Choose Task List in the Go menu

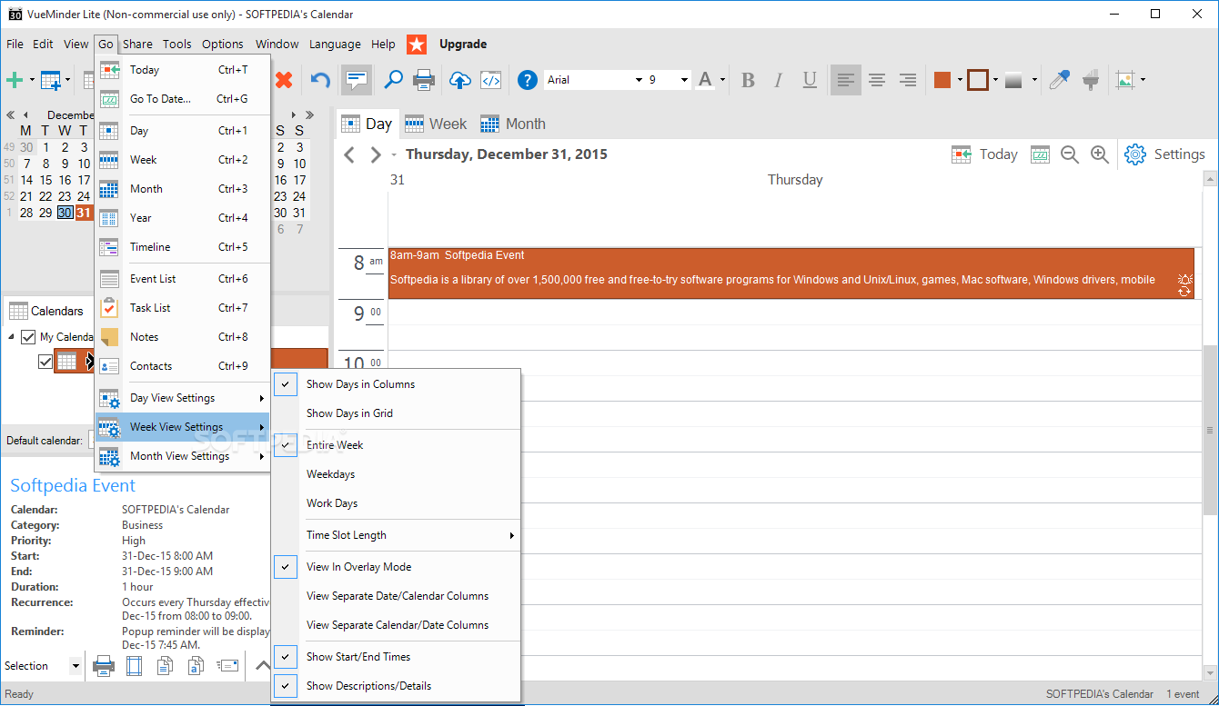tap(183, 308)
